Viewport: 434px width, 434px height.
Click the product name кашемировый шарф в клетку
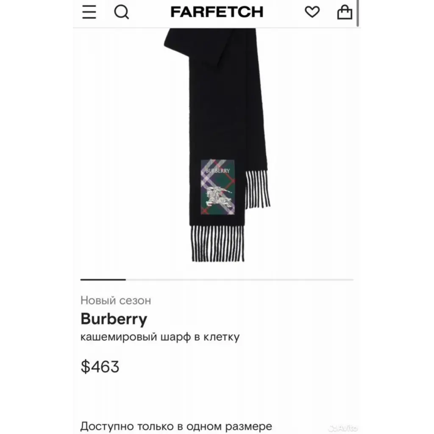(160, 337)
